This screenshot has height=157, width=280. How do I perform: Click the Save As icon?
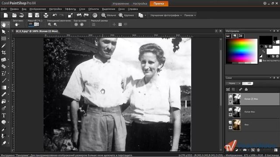click(x=37, y=15)
